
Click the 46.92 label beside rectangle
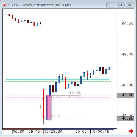[56, 116]
